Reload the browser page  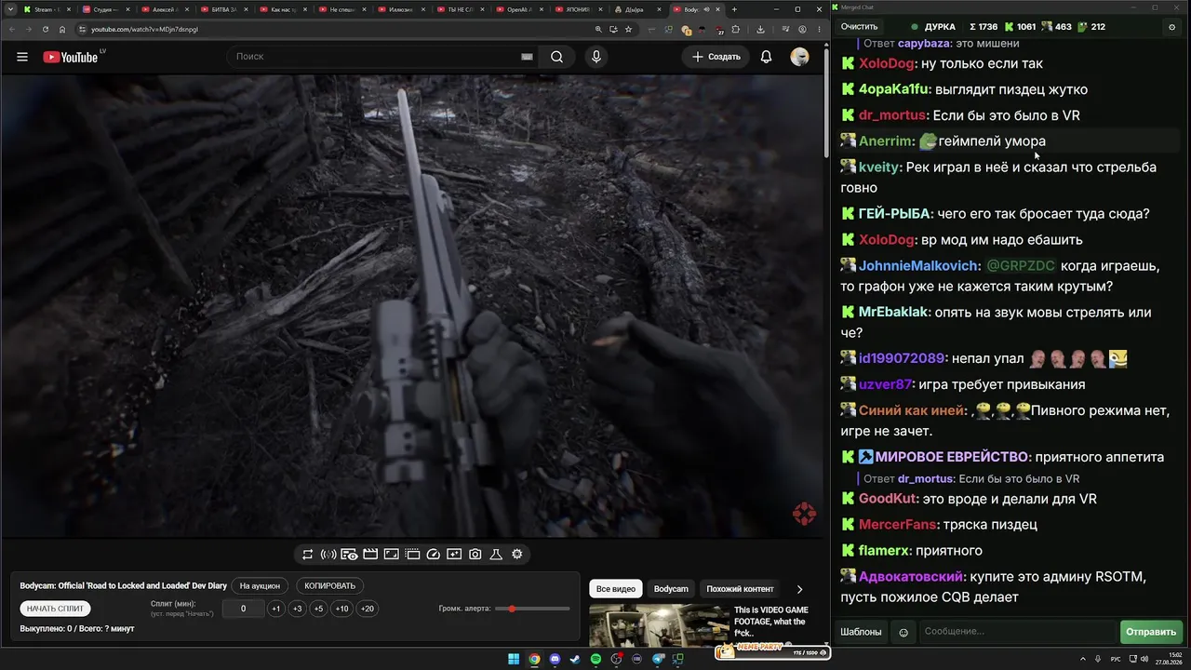[x=46, y=29]
